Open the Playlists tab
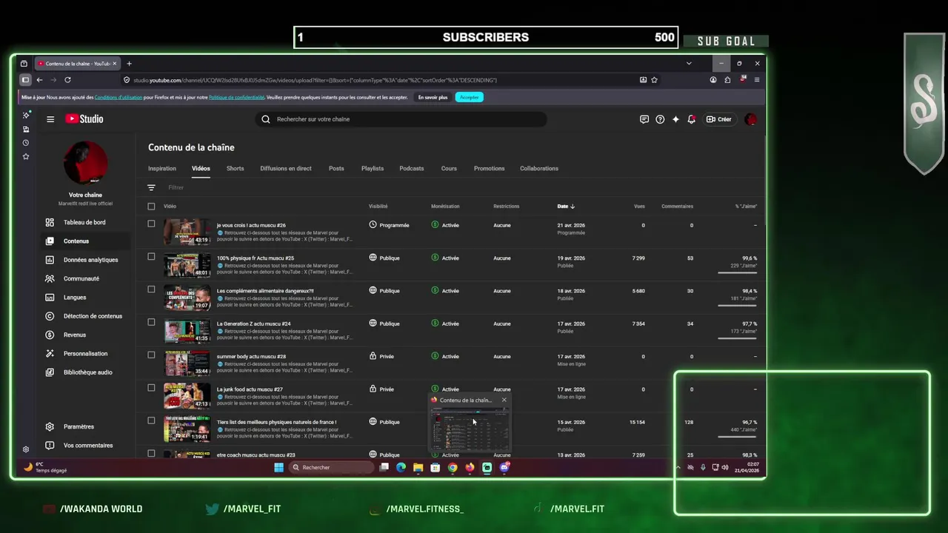This screenshot has width=948, height=533. (373, 168)
